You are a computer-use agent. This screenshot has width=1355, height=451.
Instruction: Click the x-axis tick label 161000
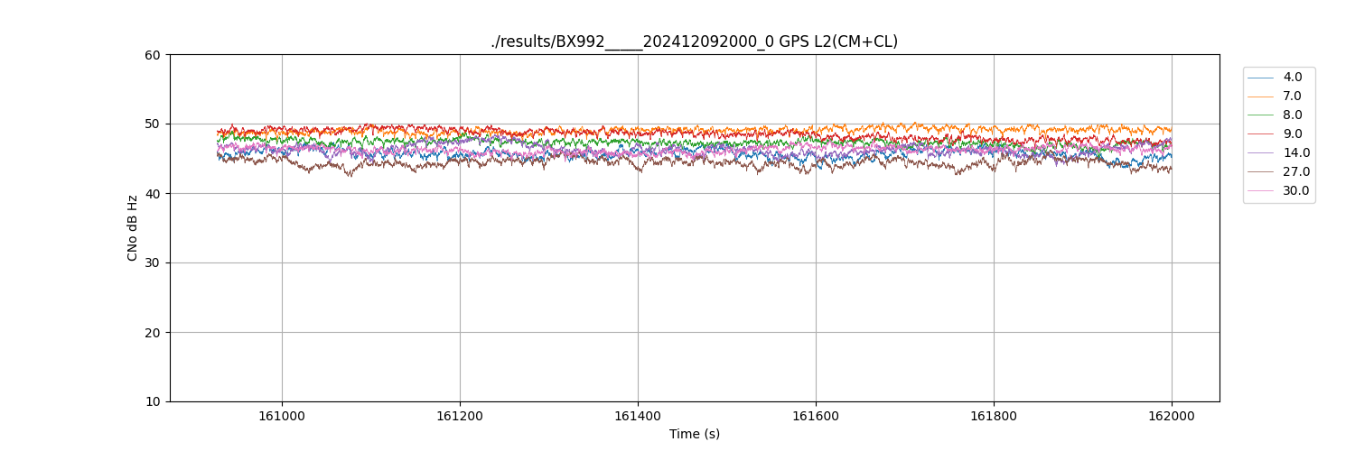coord(282,417)
